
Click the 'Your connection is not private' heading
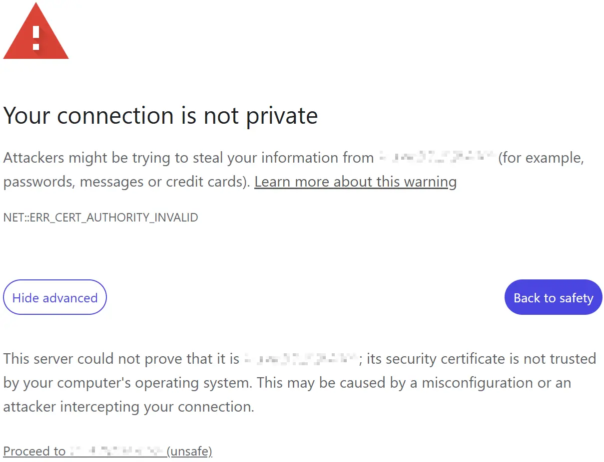pos(160,116)
